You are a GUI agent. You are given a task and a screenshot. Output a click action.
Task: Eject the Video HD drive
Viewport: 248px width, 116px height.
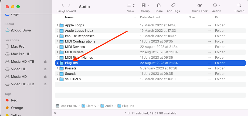coord(45,69)
